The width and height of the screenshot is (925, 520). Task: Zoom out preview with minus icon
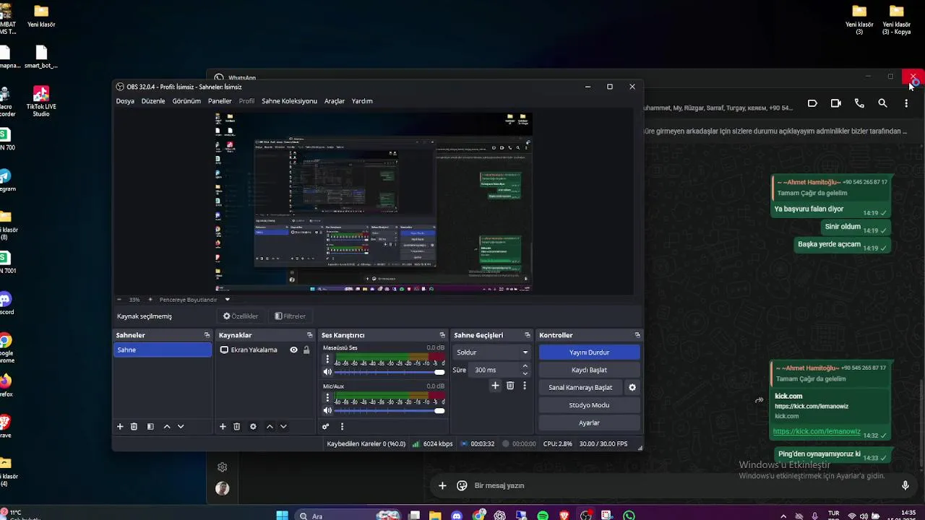119,300
